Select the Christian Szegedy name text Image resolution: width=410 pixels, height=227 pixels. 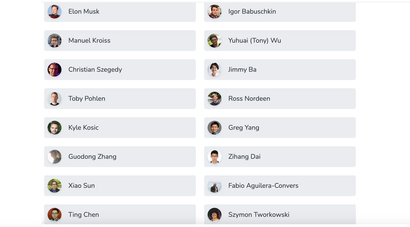tap(95, 69)
